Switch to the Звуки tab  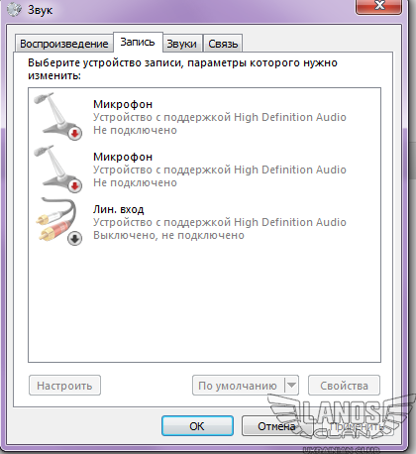(181, 44)
